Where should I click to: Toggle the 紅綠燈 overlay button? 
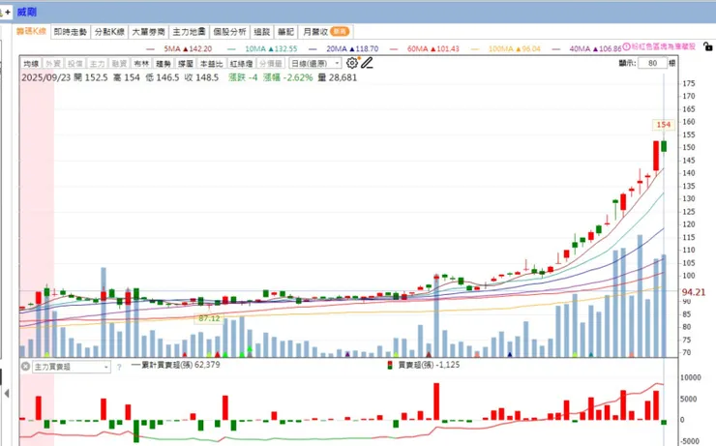[241, 63]
